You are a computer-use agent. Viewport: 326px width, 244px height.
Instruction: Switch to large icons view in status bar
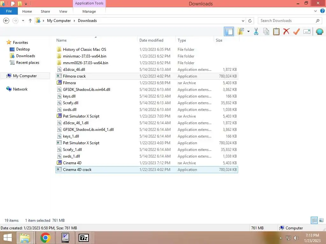tap(321, 220)
